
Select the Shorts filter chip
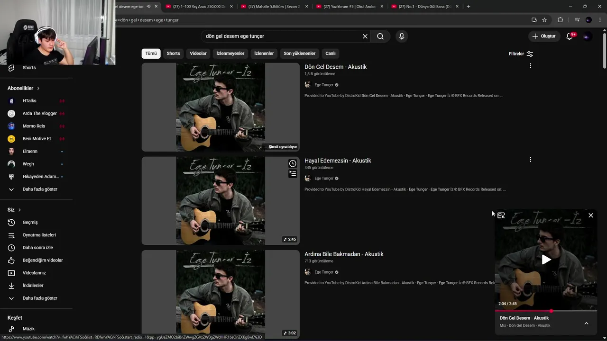tap(173, 54)
